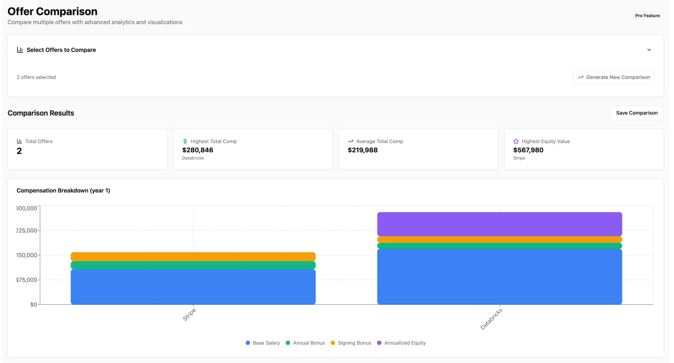674x363 pixels.
Task: Open the Comparison Results section header
Action: pos(41,113)
